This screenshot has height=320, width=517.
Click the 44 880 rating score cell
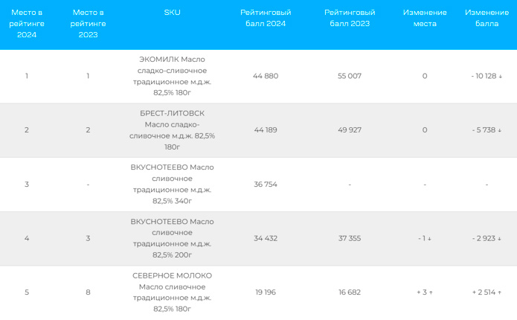[x=266, y=76]
